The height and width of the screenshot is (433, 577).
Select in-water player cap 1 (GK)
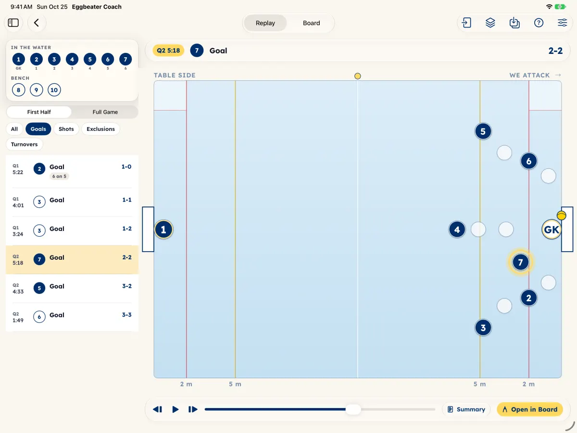(18, 60)
